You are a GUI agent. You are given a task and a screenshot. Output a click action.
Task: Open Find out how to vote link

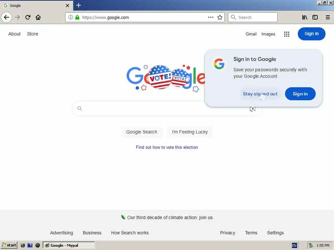167,147
